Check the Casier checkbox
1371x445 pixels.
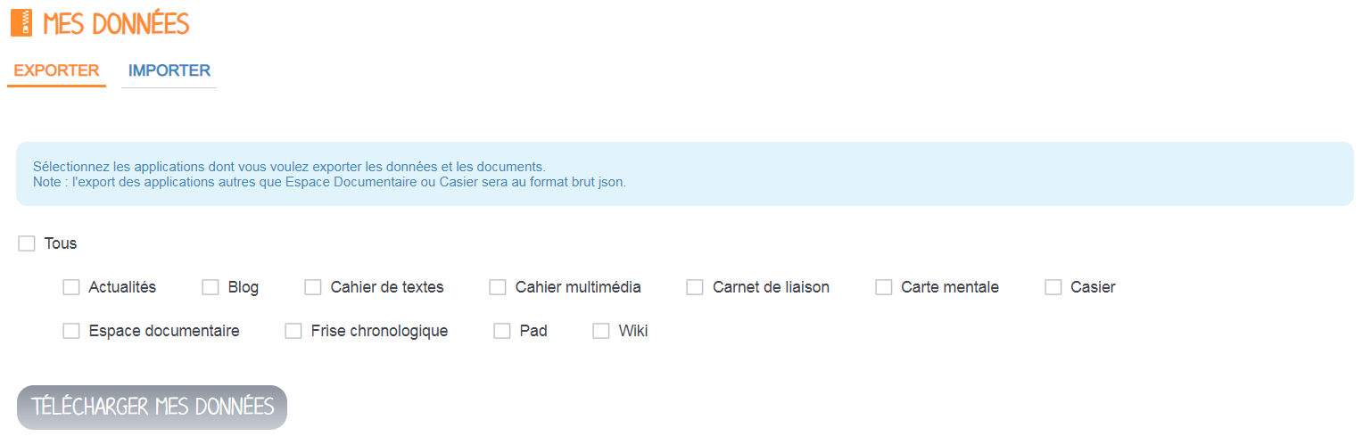1053,287
